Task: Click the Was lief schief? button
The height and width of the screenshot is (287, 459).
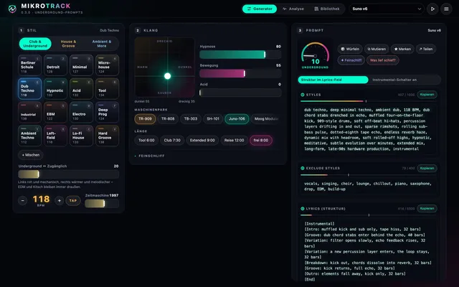Action: coord(382,60)
